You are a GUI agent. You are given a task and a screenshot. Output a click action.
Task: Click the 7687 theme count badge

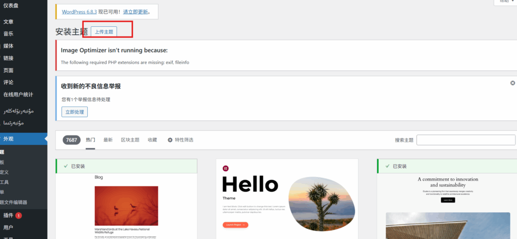[72, 140]
